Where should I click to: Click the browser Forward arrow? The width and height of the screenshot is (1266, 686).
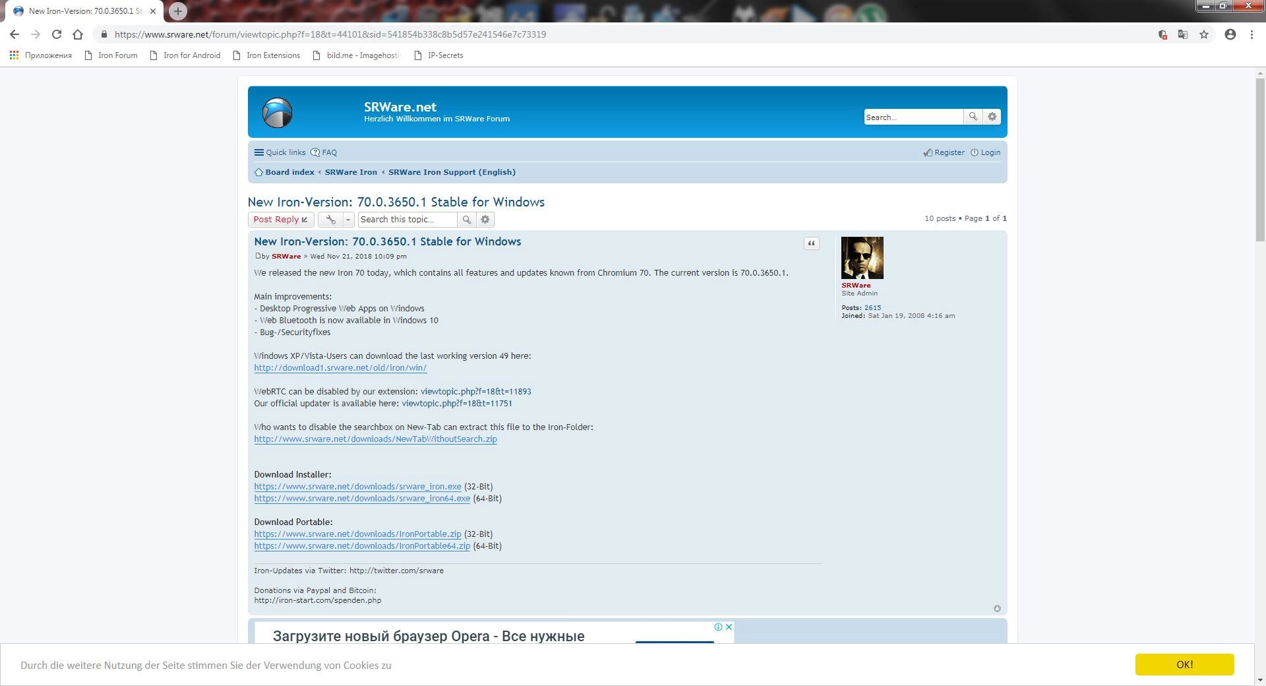[36, 34]
